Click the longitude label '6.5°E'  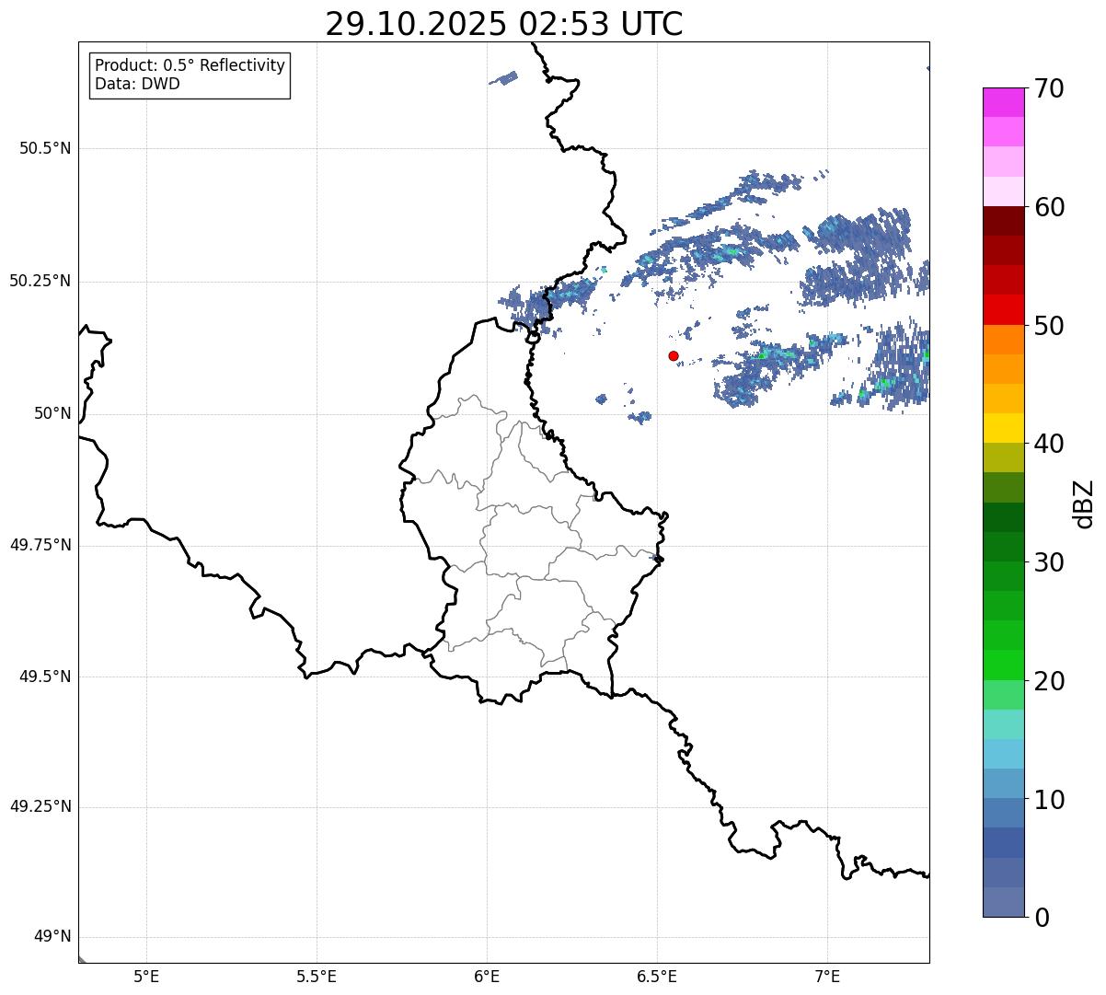(x=657, y=976)
